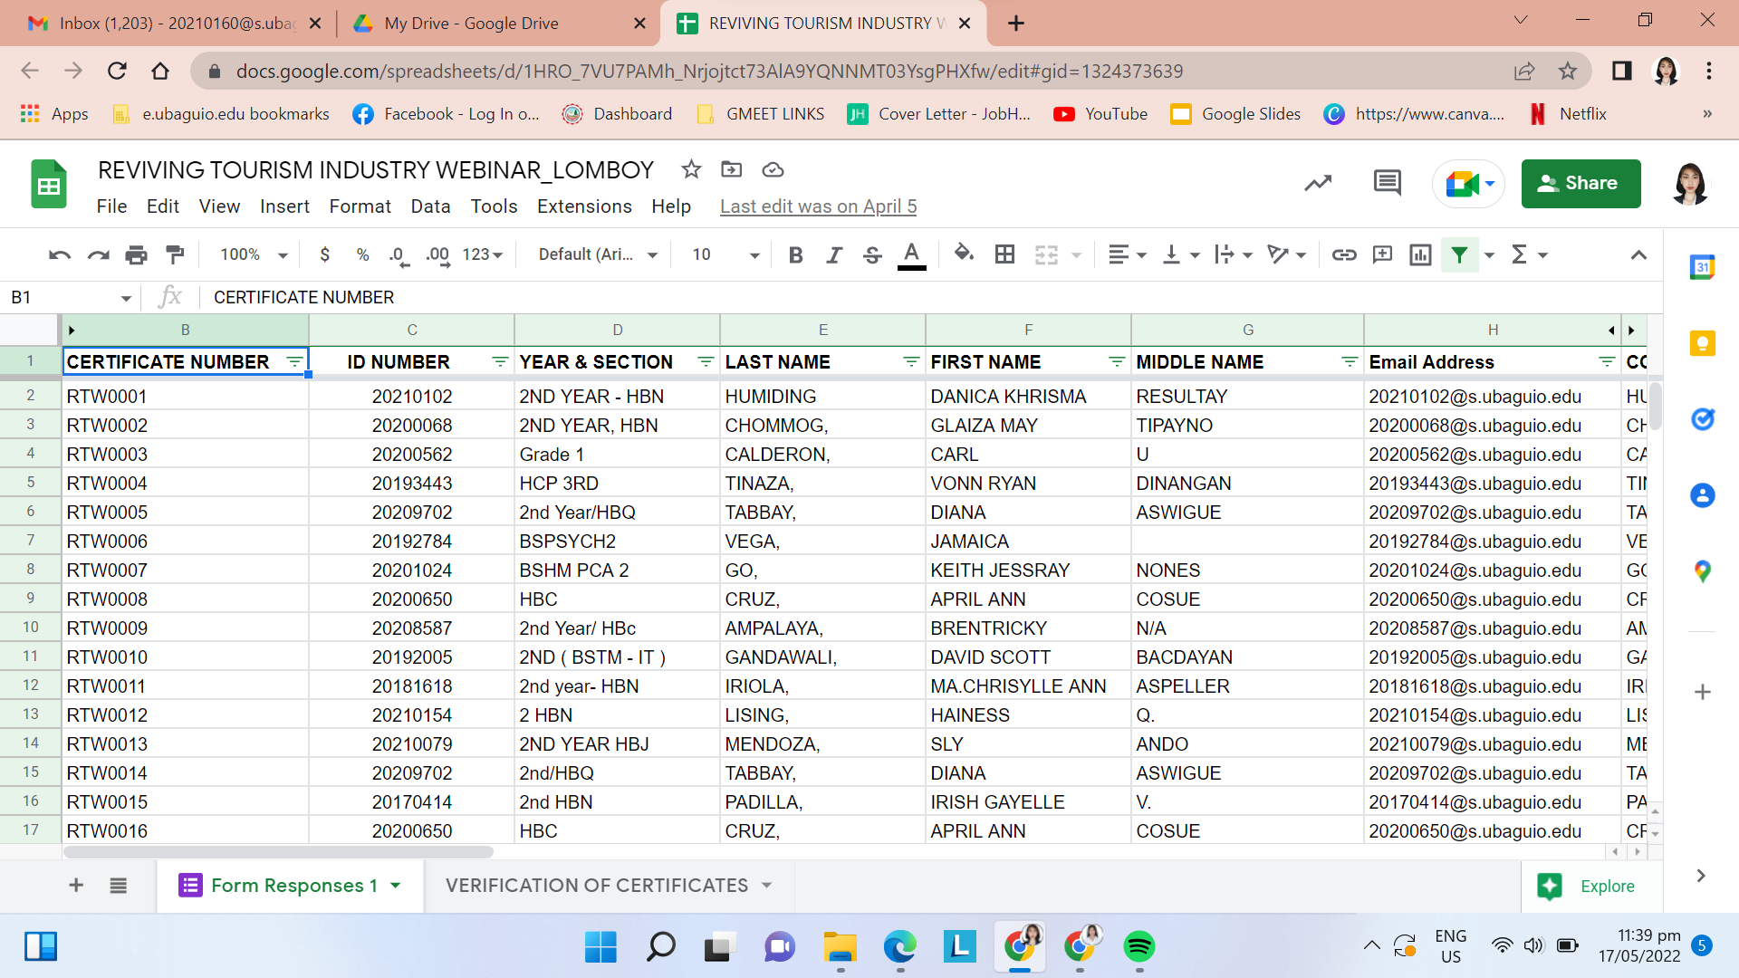Screen dimensions: 1739x978
Task: Open Google Keep in the side panel
Action: [1702, 343]
